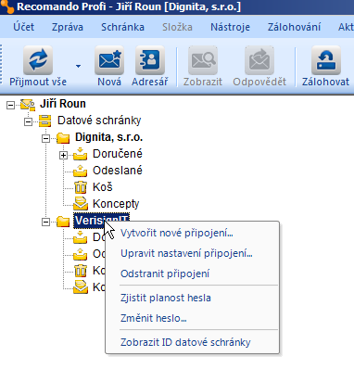The width and height of the screenshot is (354, 369).
Task: Select Zobrazit ID datové schránky
Action: [185, 342]
